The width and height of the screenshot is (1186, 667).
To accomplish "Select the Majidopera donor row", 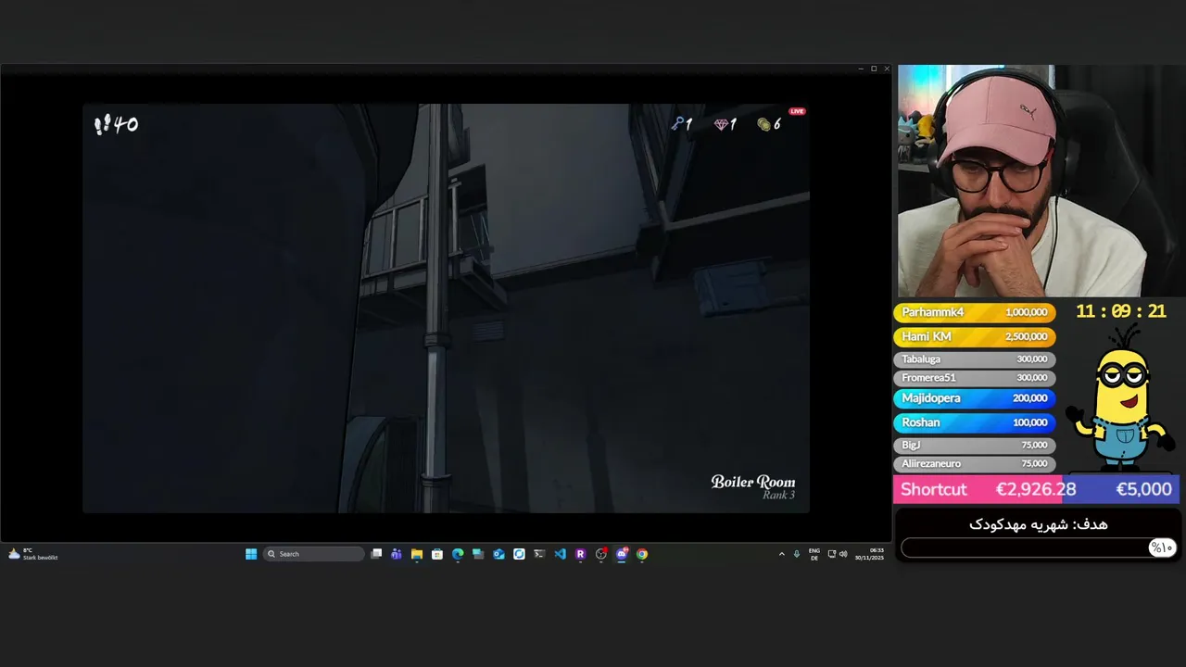I will tap(974, 397).
